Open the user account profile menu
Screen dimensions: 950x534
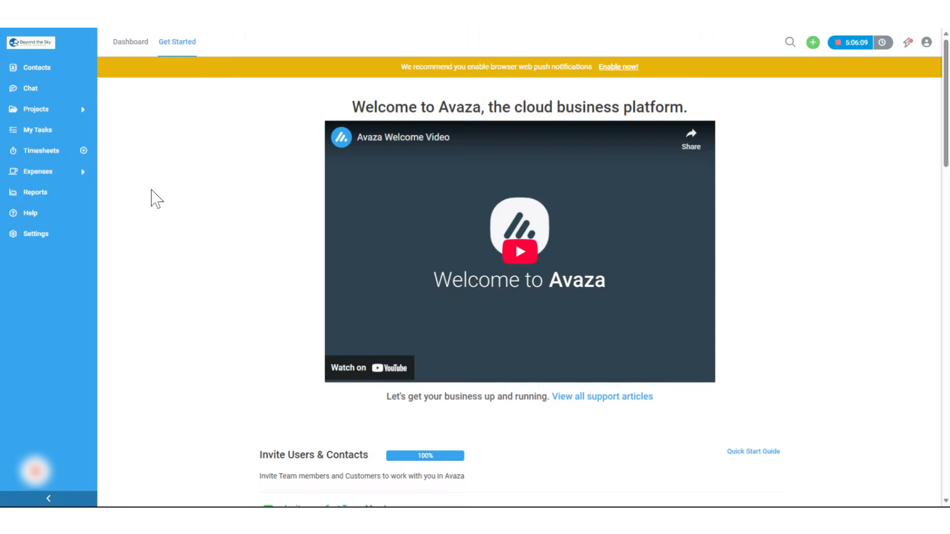926,43
